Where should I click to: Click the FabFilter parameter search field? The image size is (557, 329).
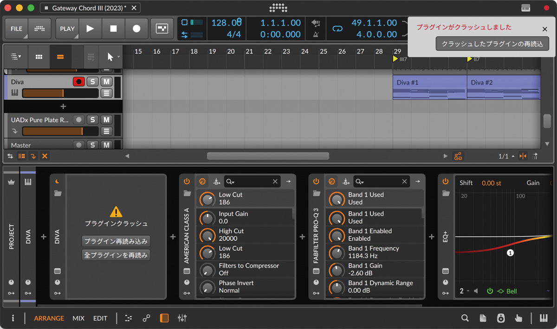pos(382,182)
